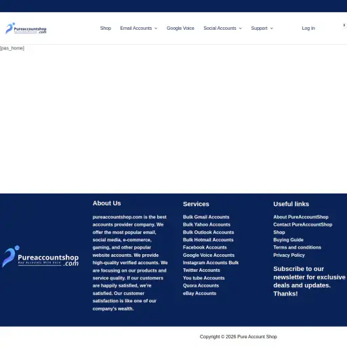The height and width of the screenshot is (347, 347).
Task: Open Twitter Accounts link
Action: (201, 270)
